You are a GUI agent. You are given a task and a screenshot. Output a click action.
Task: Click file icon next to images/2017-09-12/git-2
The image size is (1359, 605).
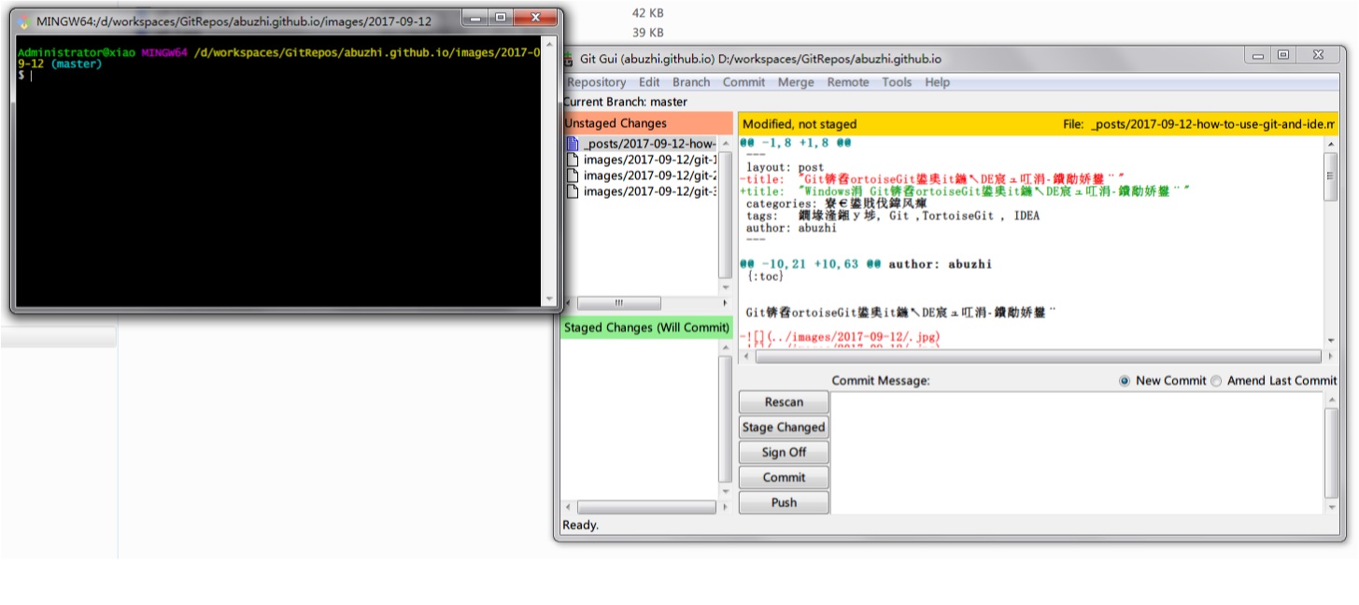tap(573, 176)
